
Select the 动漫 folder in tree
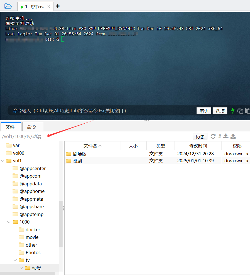(33, 268)
